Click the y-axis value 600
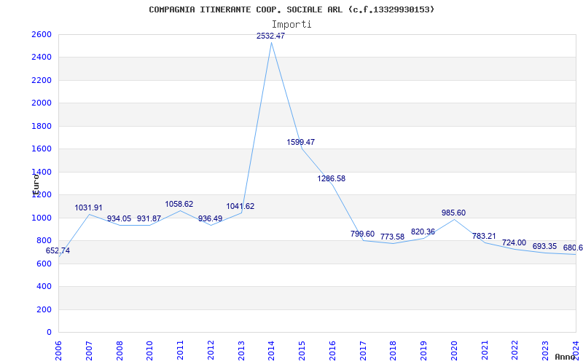This screenshot has width=583, height=364. click(x=44, y=264)
